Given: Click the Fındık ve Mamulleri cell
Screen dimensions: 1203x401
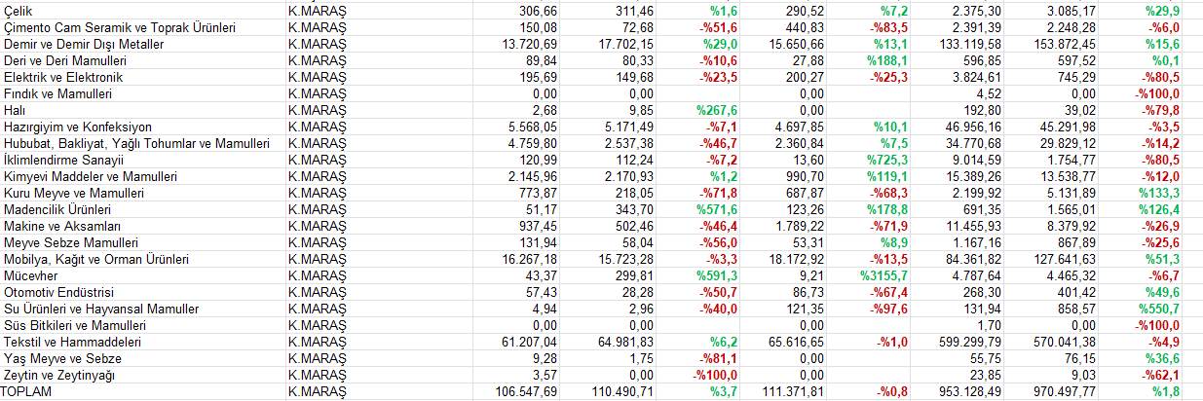Looking at the screenshot, I should coord(57,93).
